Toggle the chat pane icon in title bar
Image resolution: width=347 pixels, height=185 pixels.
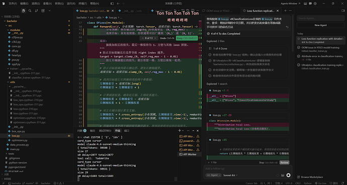click(x=310, y=4)
